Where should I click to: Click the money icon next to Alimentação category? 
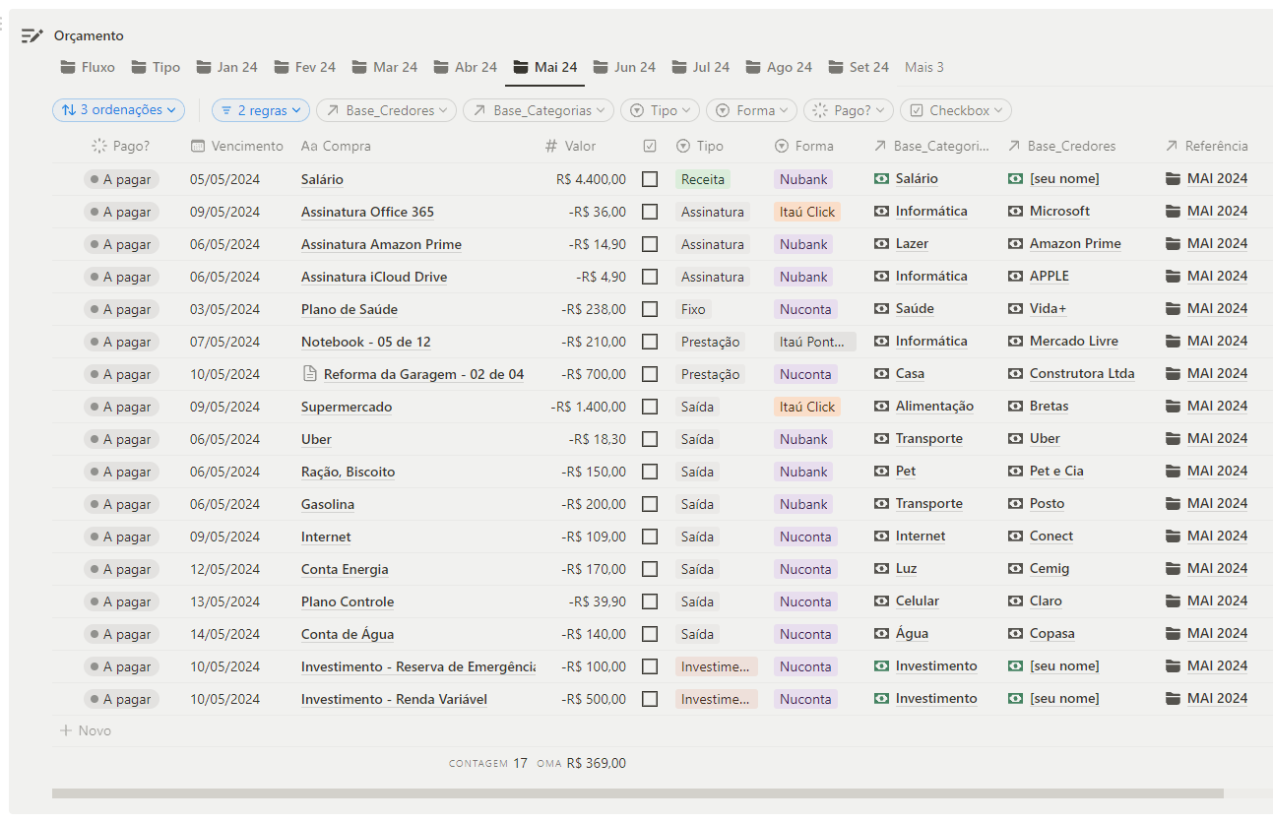coord(881,406)
